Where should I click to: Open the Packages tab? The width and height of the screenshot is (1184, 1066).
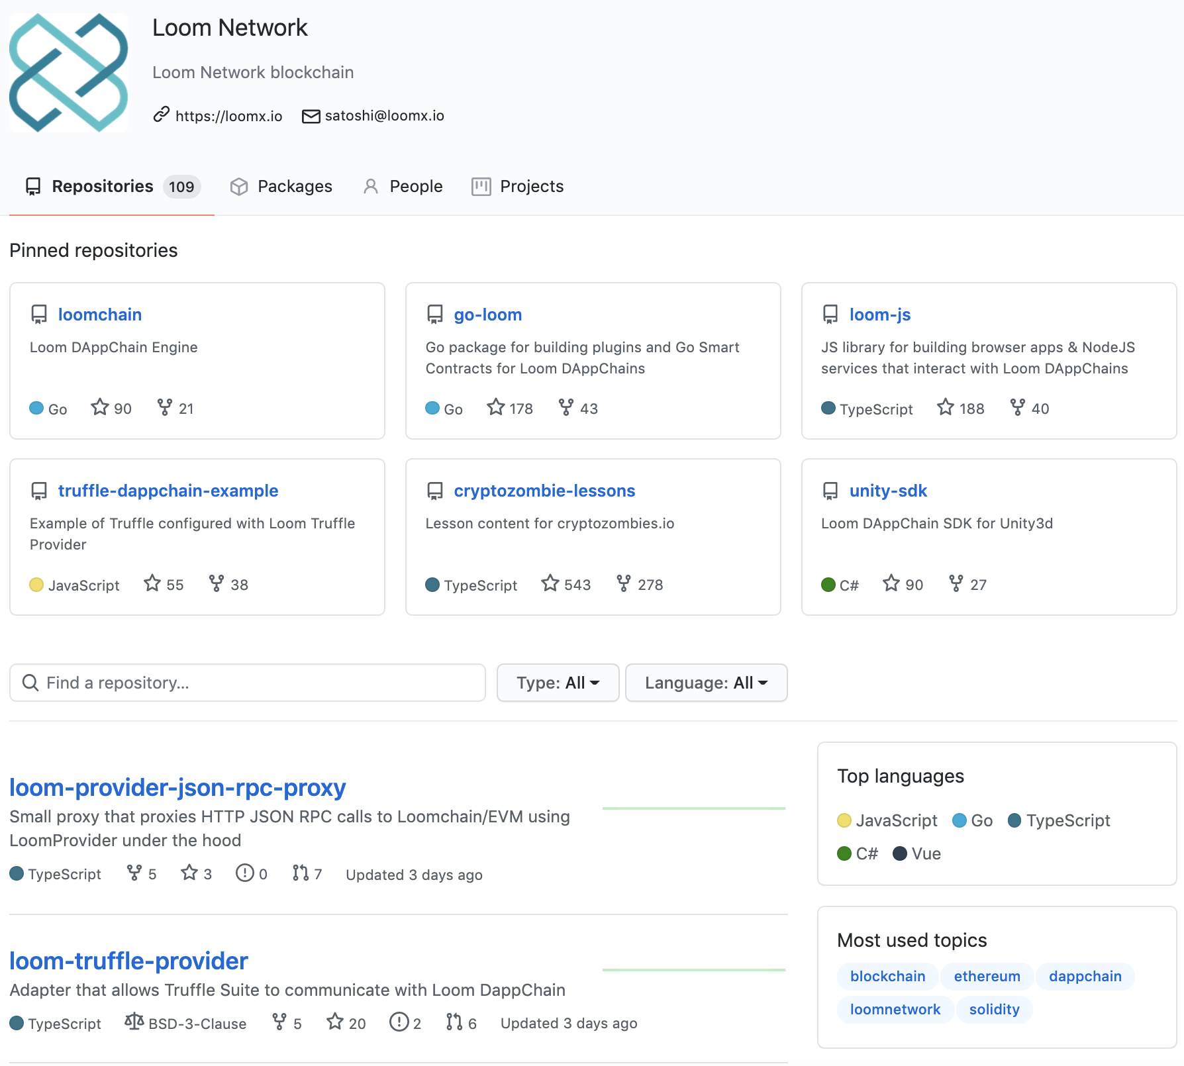point(281,186)
